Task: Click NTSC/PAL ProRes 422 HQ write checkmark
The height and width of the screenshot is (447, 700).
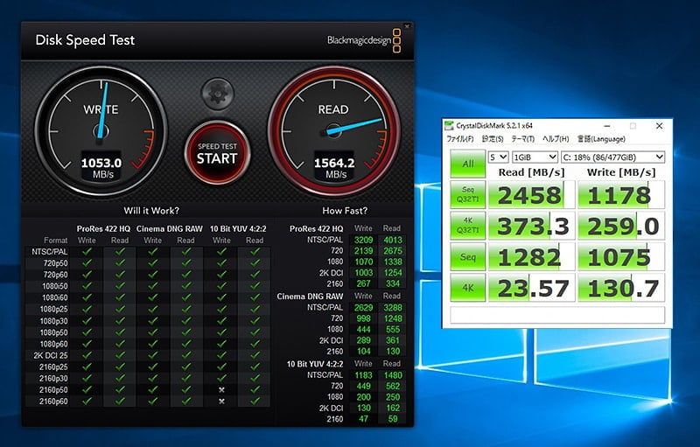Action: point(87,252)
